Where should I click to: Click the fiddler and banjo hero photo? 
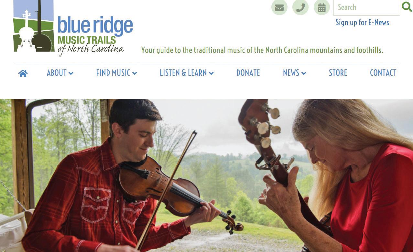tap(206, 175)
